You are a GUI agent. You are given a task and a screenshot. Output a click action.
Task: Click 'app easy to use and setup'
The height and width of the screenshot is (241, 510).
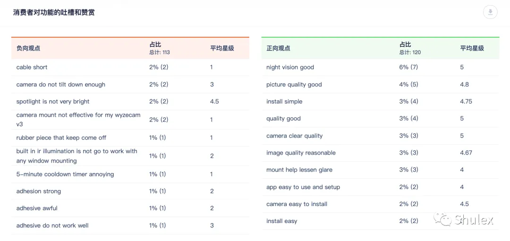click(x=303, y=187)
